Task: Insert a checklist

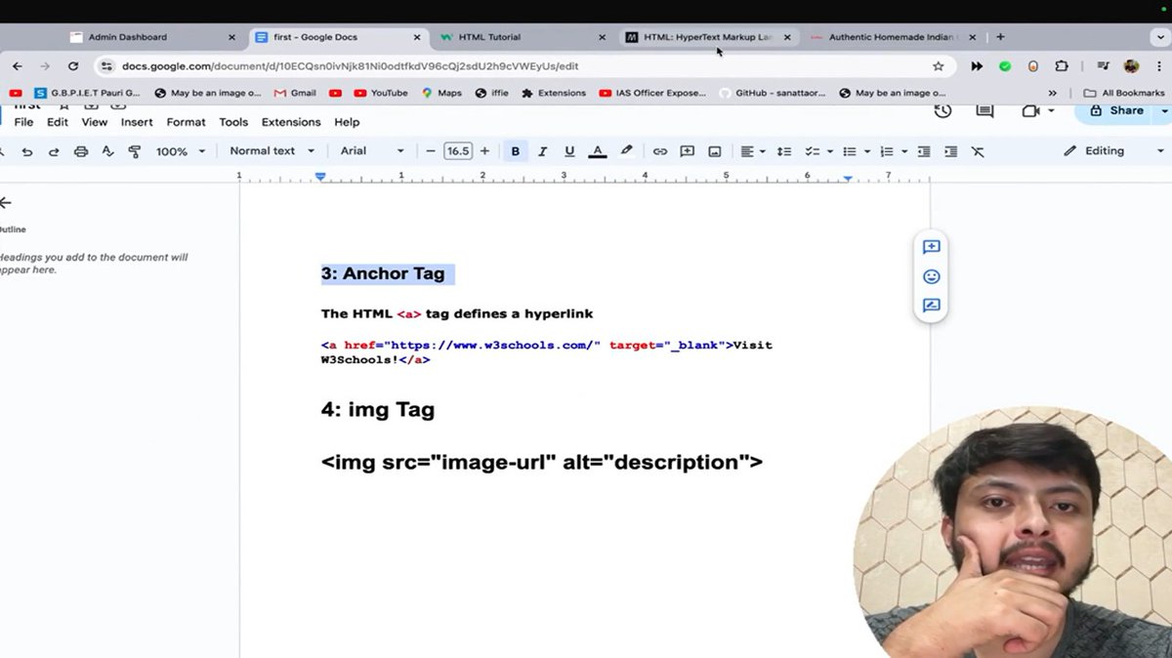Action: click(x=812, y=151)
